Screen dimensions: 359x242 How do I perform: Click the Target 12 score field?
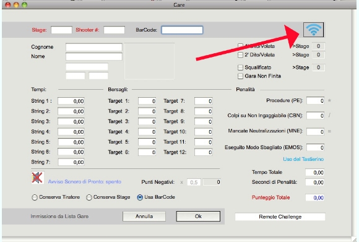[x=203, y=152]
